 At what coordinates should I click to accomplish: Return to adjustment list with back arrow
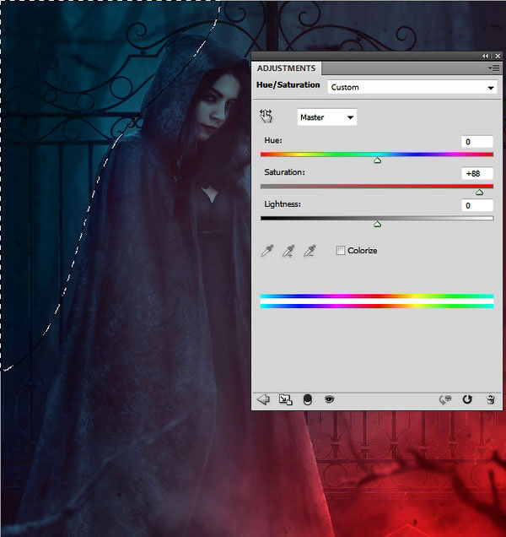click(263, 399)
